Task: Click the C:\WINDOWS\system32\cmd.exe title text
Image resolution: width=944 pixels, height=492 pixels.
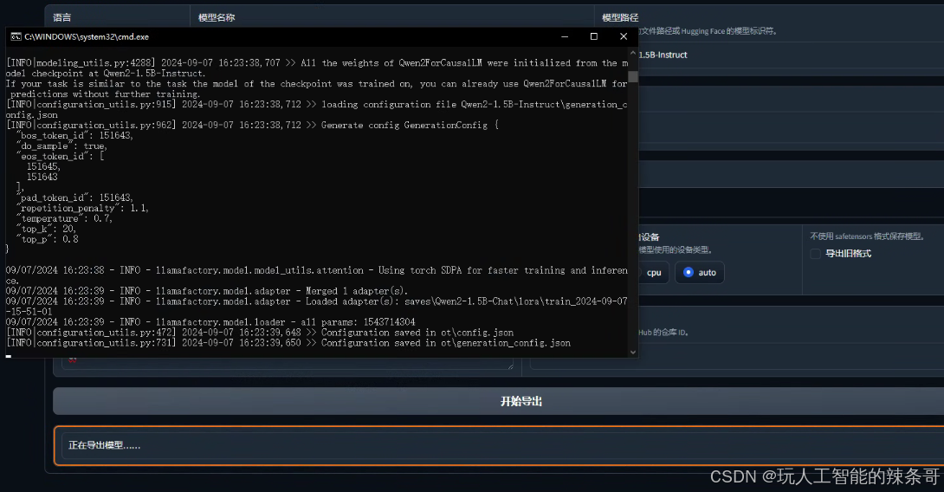Action: [87, 36]
